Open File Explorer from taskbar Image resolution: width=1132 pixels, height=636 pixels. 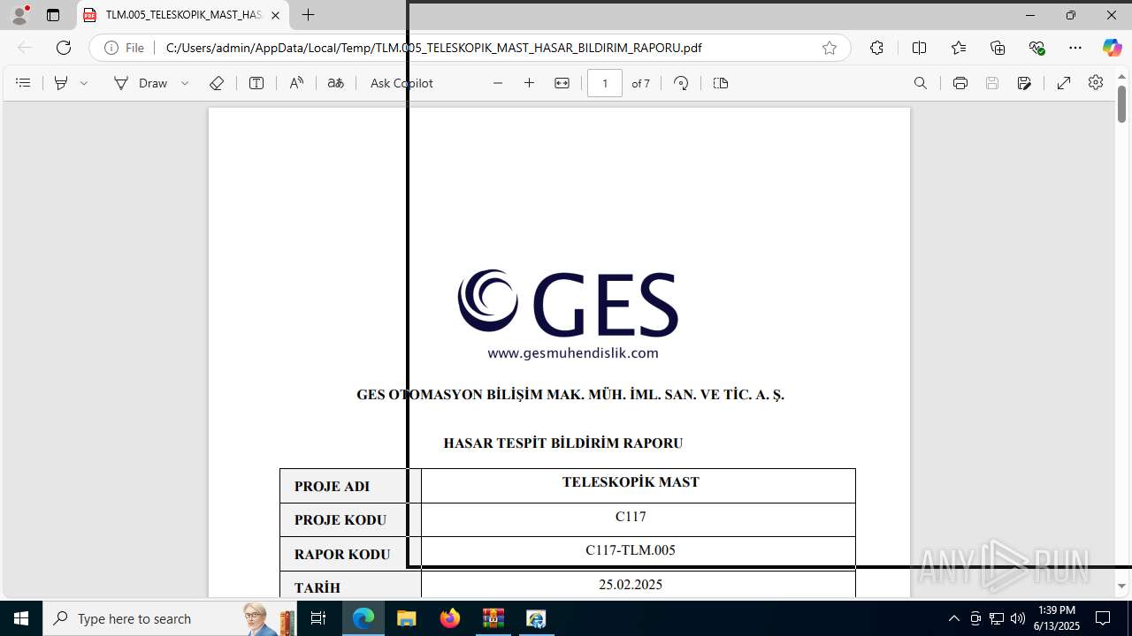406,618
